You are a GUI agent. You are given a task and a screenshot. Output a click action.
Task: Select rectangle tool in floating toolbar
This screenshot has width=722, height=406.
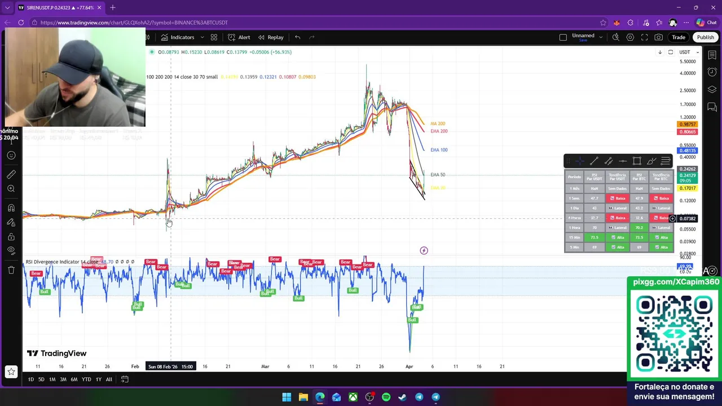637,161
